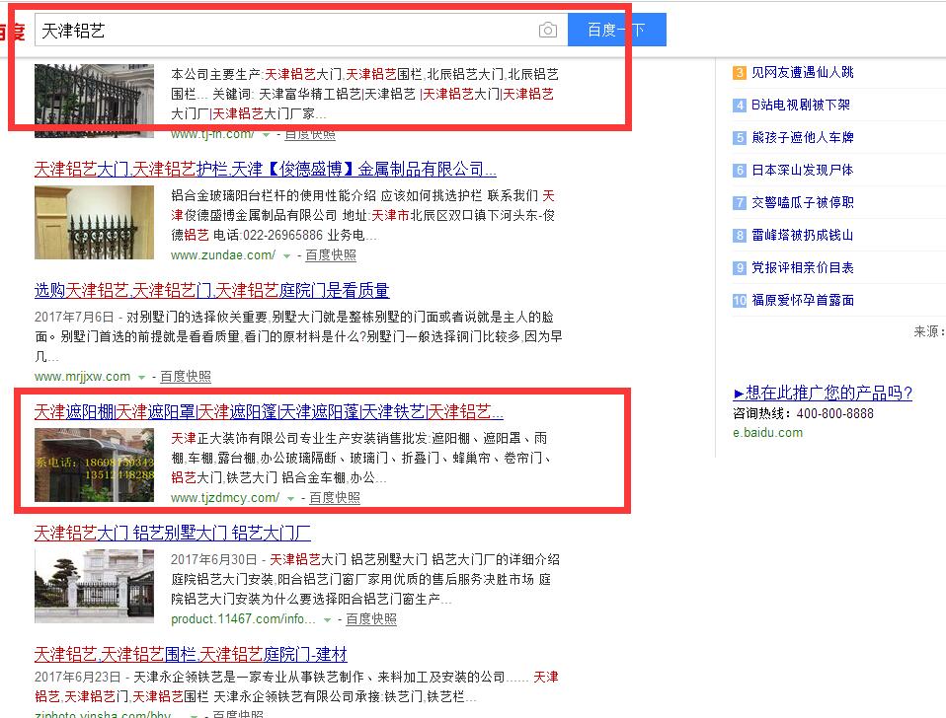Open hot search 熊孩子遮他人车牌

pos(803,137)
